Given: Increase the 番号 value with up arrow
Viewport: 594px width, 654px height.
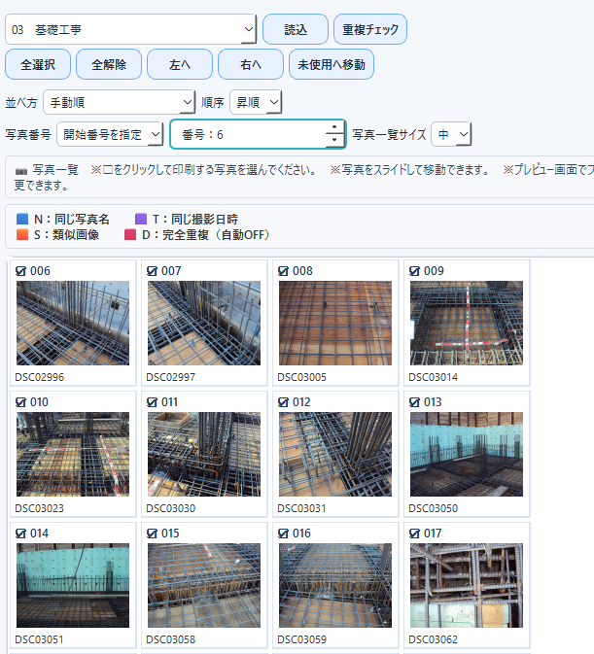Looking at the screenshot, I should pyautogui.click(x=334, y=127).
